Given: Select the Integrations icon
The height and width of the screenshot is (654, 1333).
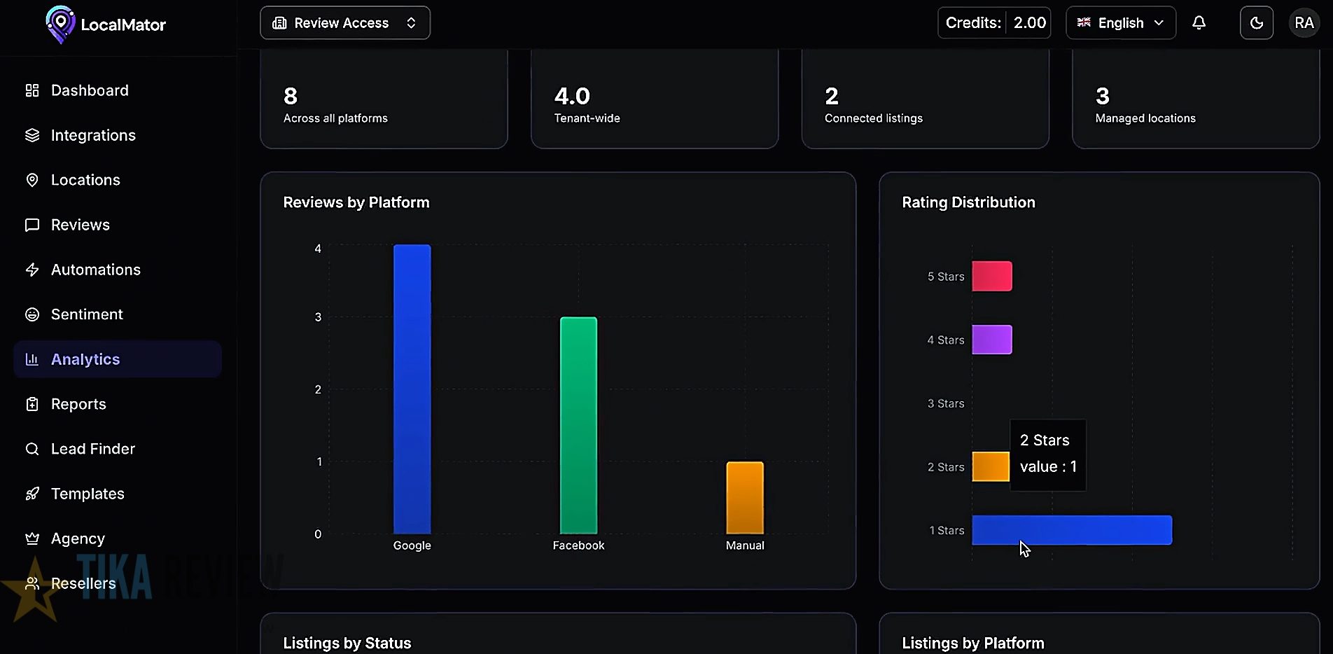Looking at the screenshot, I should (x=32, y=135).
